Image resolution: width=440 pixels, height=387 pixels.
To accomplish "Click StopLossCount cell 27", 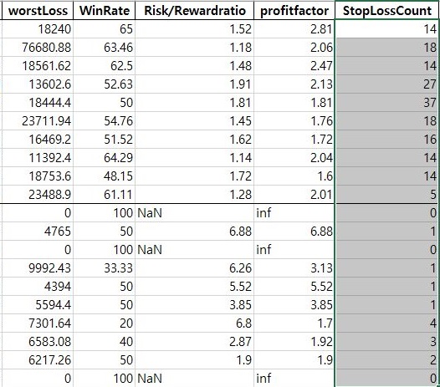I will pos(387,84).
